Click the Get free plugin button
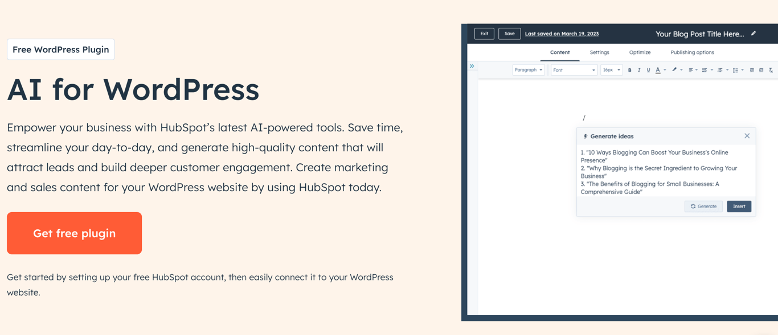 pyautogui.click(x=74, y=233)
